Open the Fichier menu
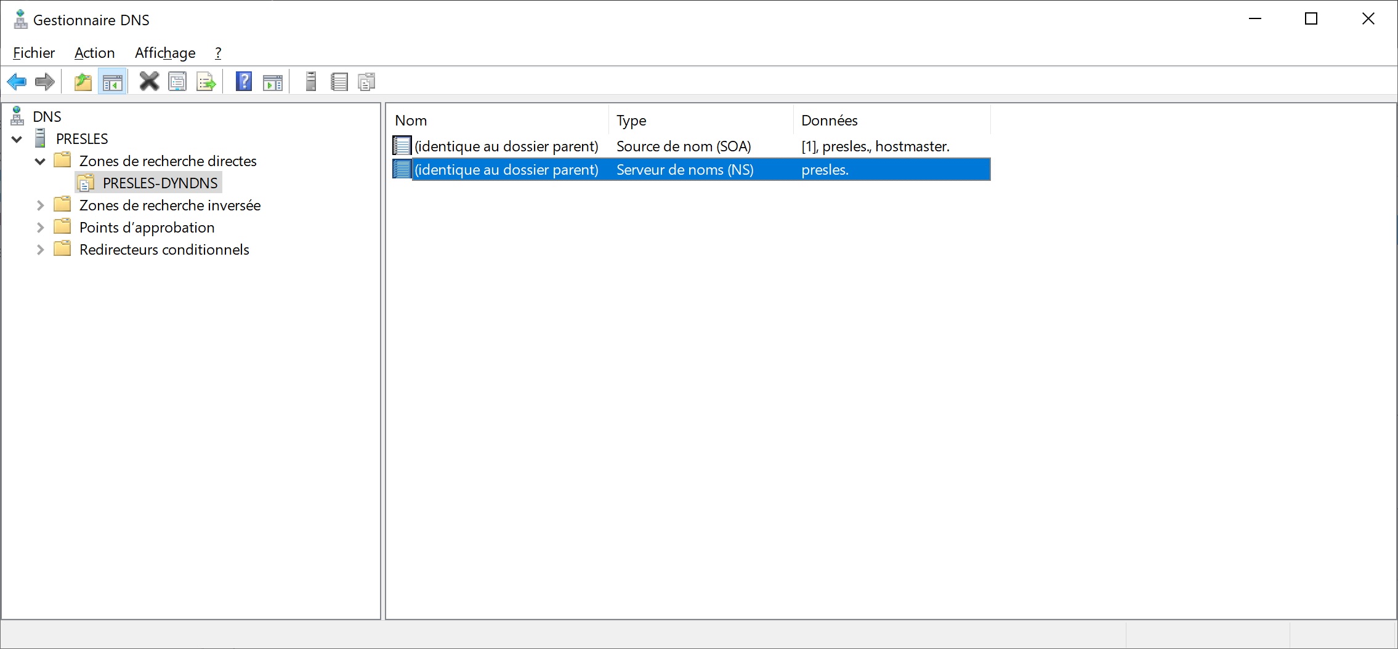Screen dimensions: 1398x649 click(x=34, y=53)
